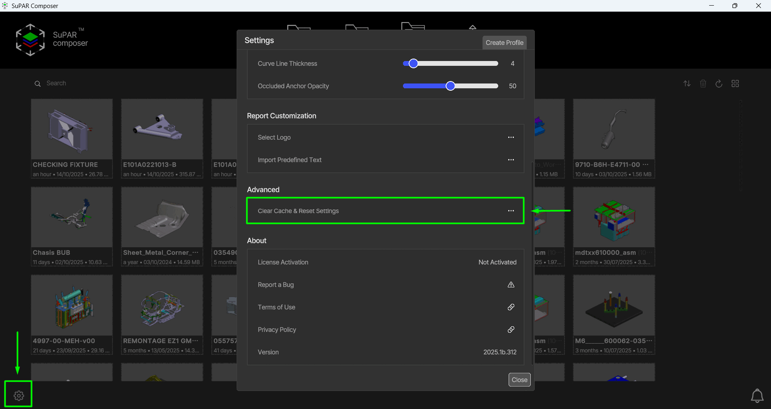
Task: Click the CHECKING FIXTURE title text
Action: [65, 165]
